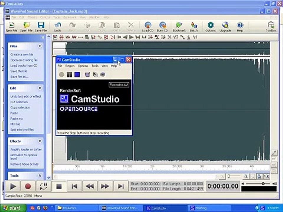283x212 pixels.
Task: Open CamStudio Help menu
Action: point(114,66)
